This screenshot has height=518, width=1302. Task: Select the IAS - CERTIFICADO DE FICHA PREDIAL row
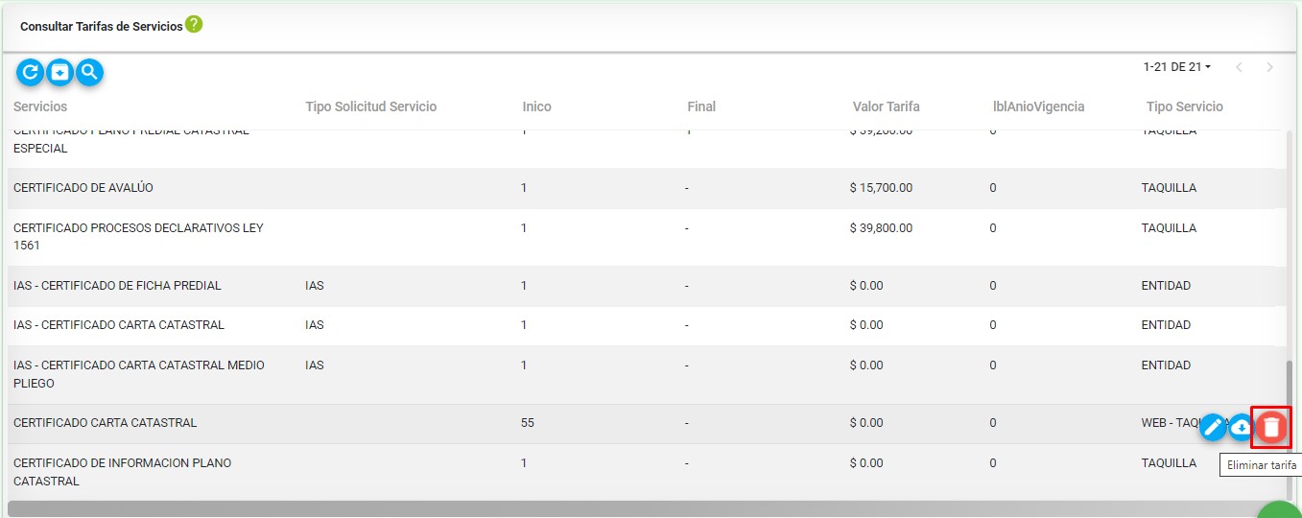click(647, 286)
